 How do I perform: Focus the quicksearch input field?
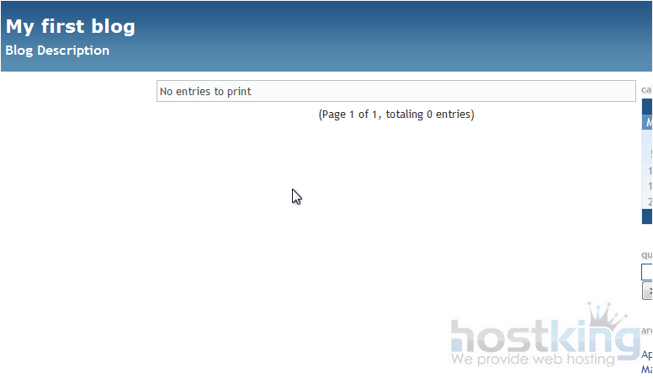click(x=647, y=272)
